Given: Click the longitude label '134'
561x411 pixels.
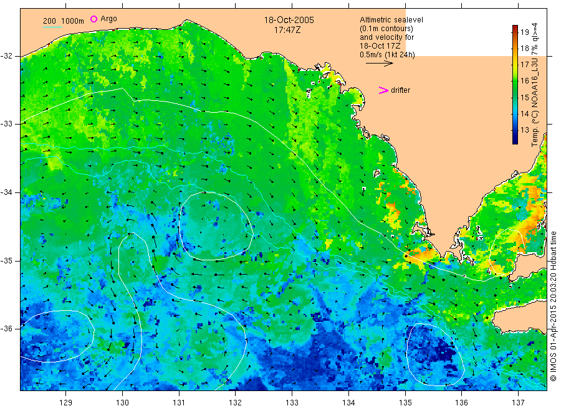Looking at the screenshot, I should tap(348, 402).
